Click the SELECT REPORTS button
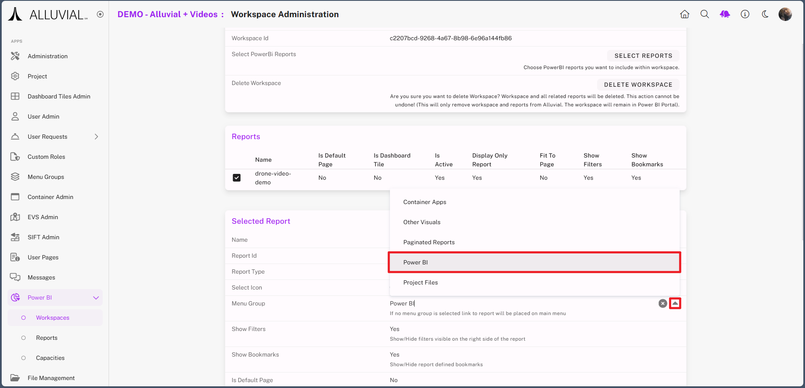Image resolution: width=805 pixels, height=388 pixels. [643, 56]
